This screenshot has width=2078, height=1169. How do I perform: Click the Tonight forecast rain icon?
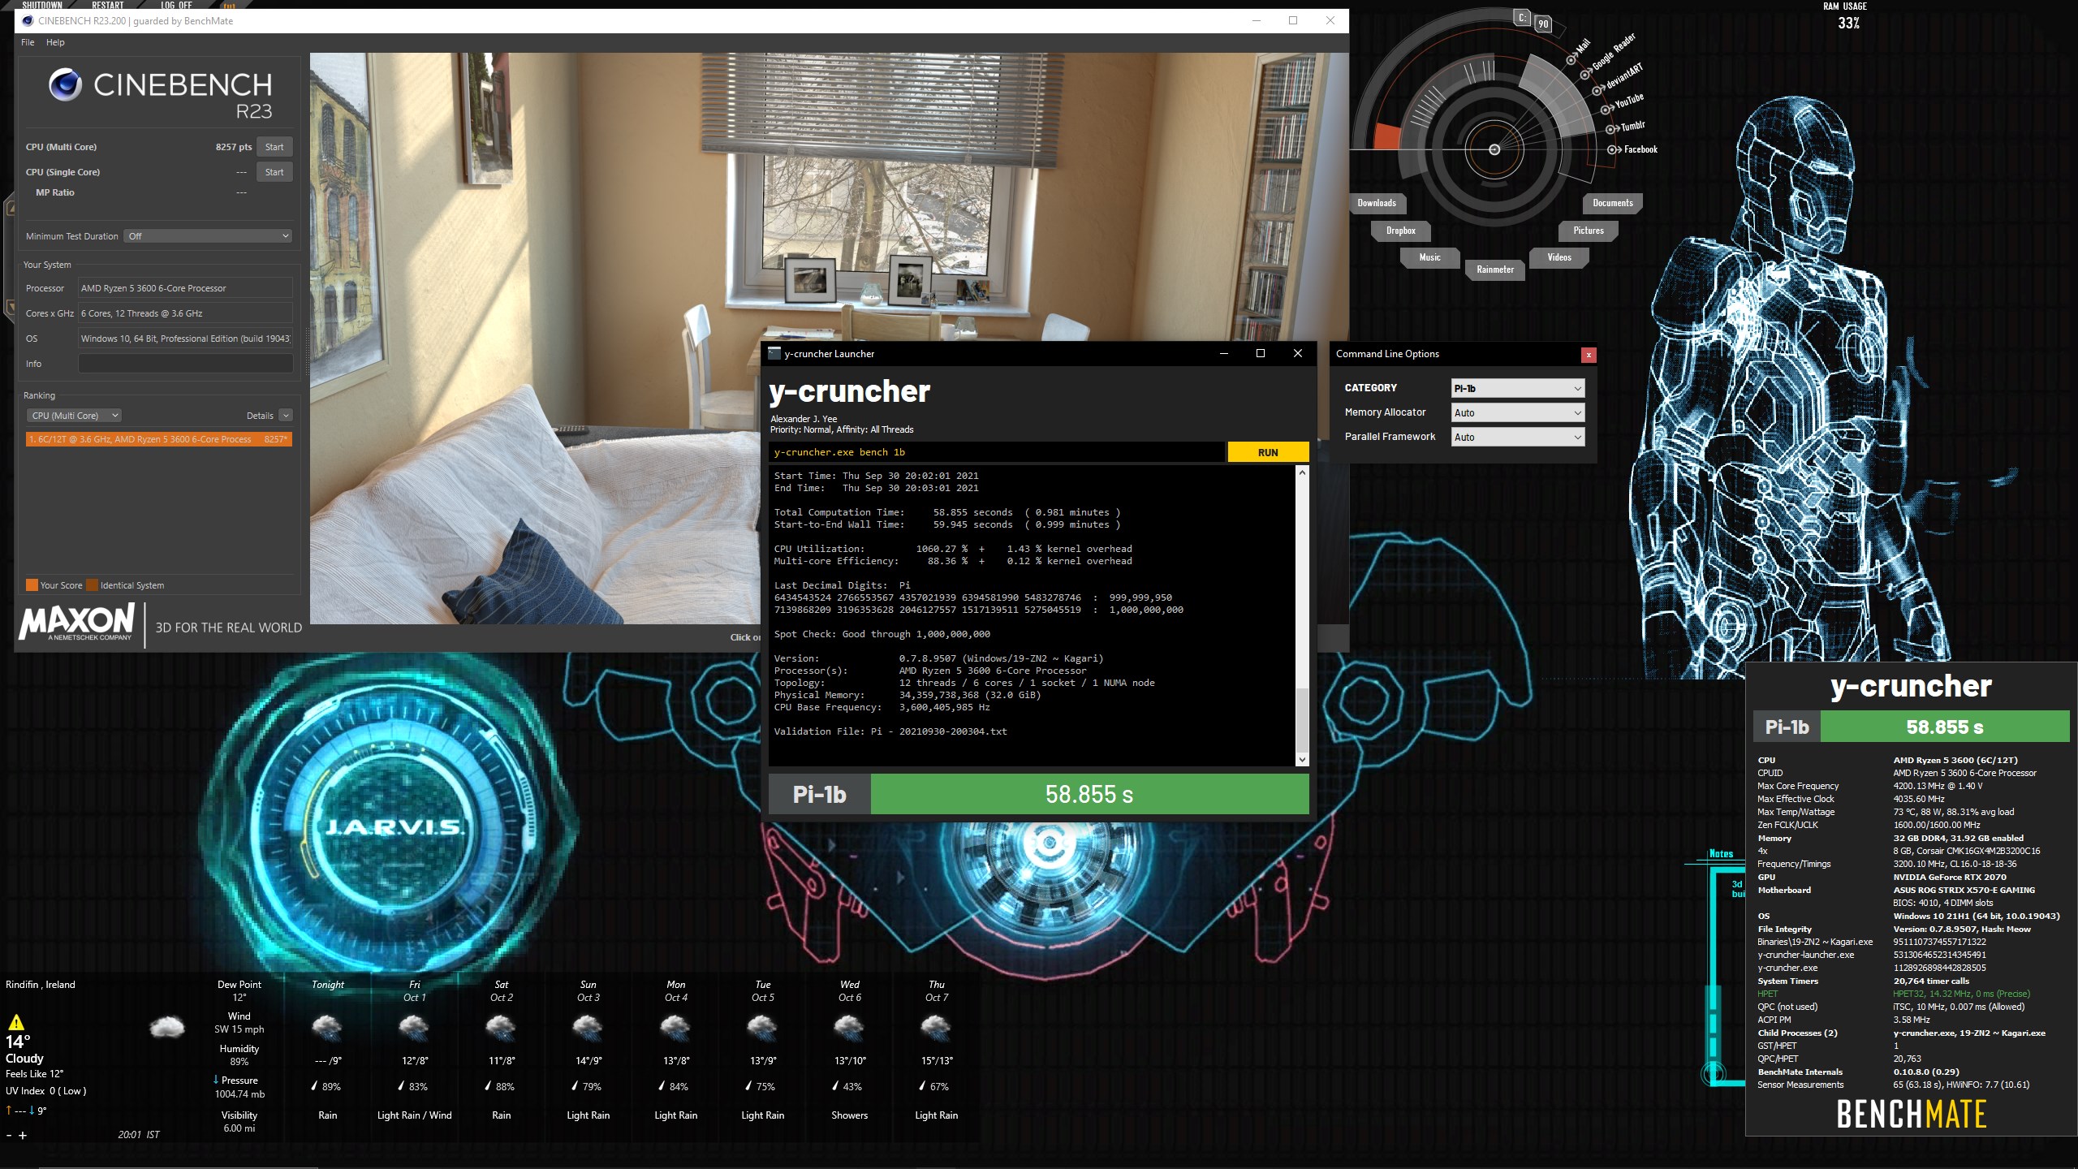[x=327, y=1029]
